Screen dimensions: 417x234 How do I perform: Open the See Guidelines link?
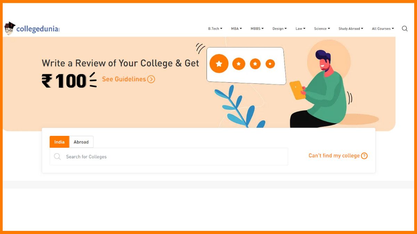click(x=124, y=79)
